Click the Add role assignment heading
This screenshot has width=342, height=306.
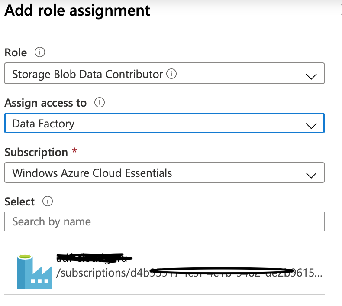coord(77,10)
